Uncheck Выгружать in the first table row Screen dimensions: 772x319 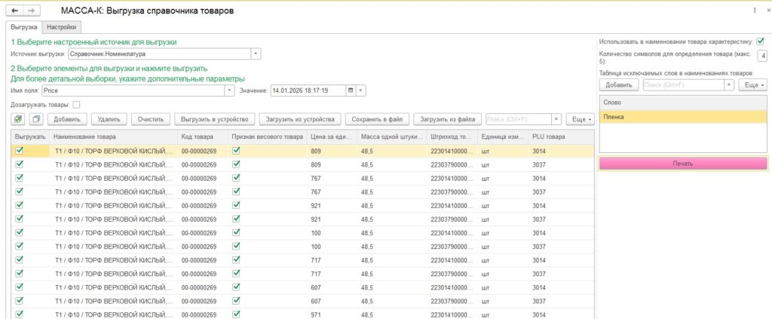20,151
